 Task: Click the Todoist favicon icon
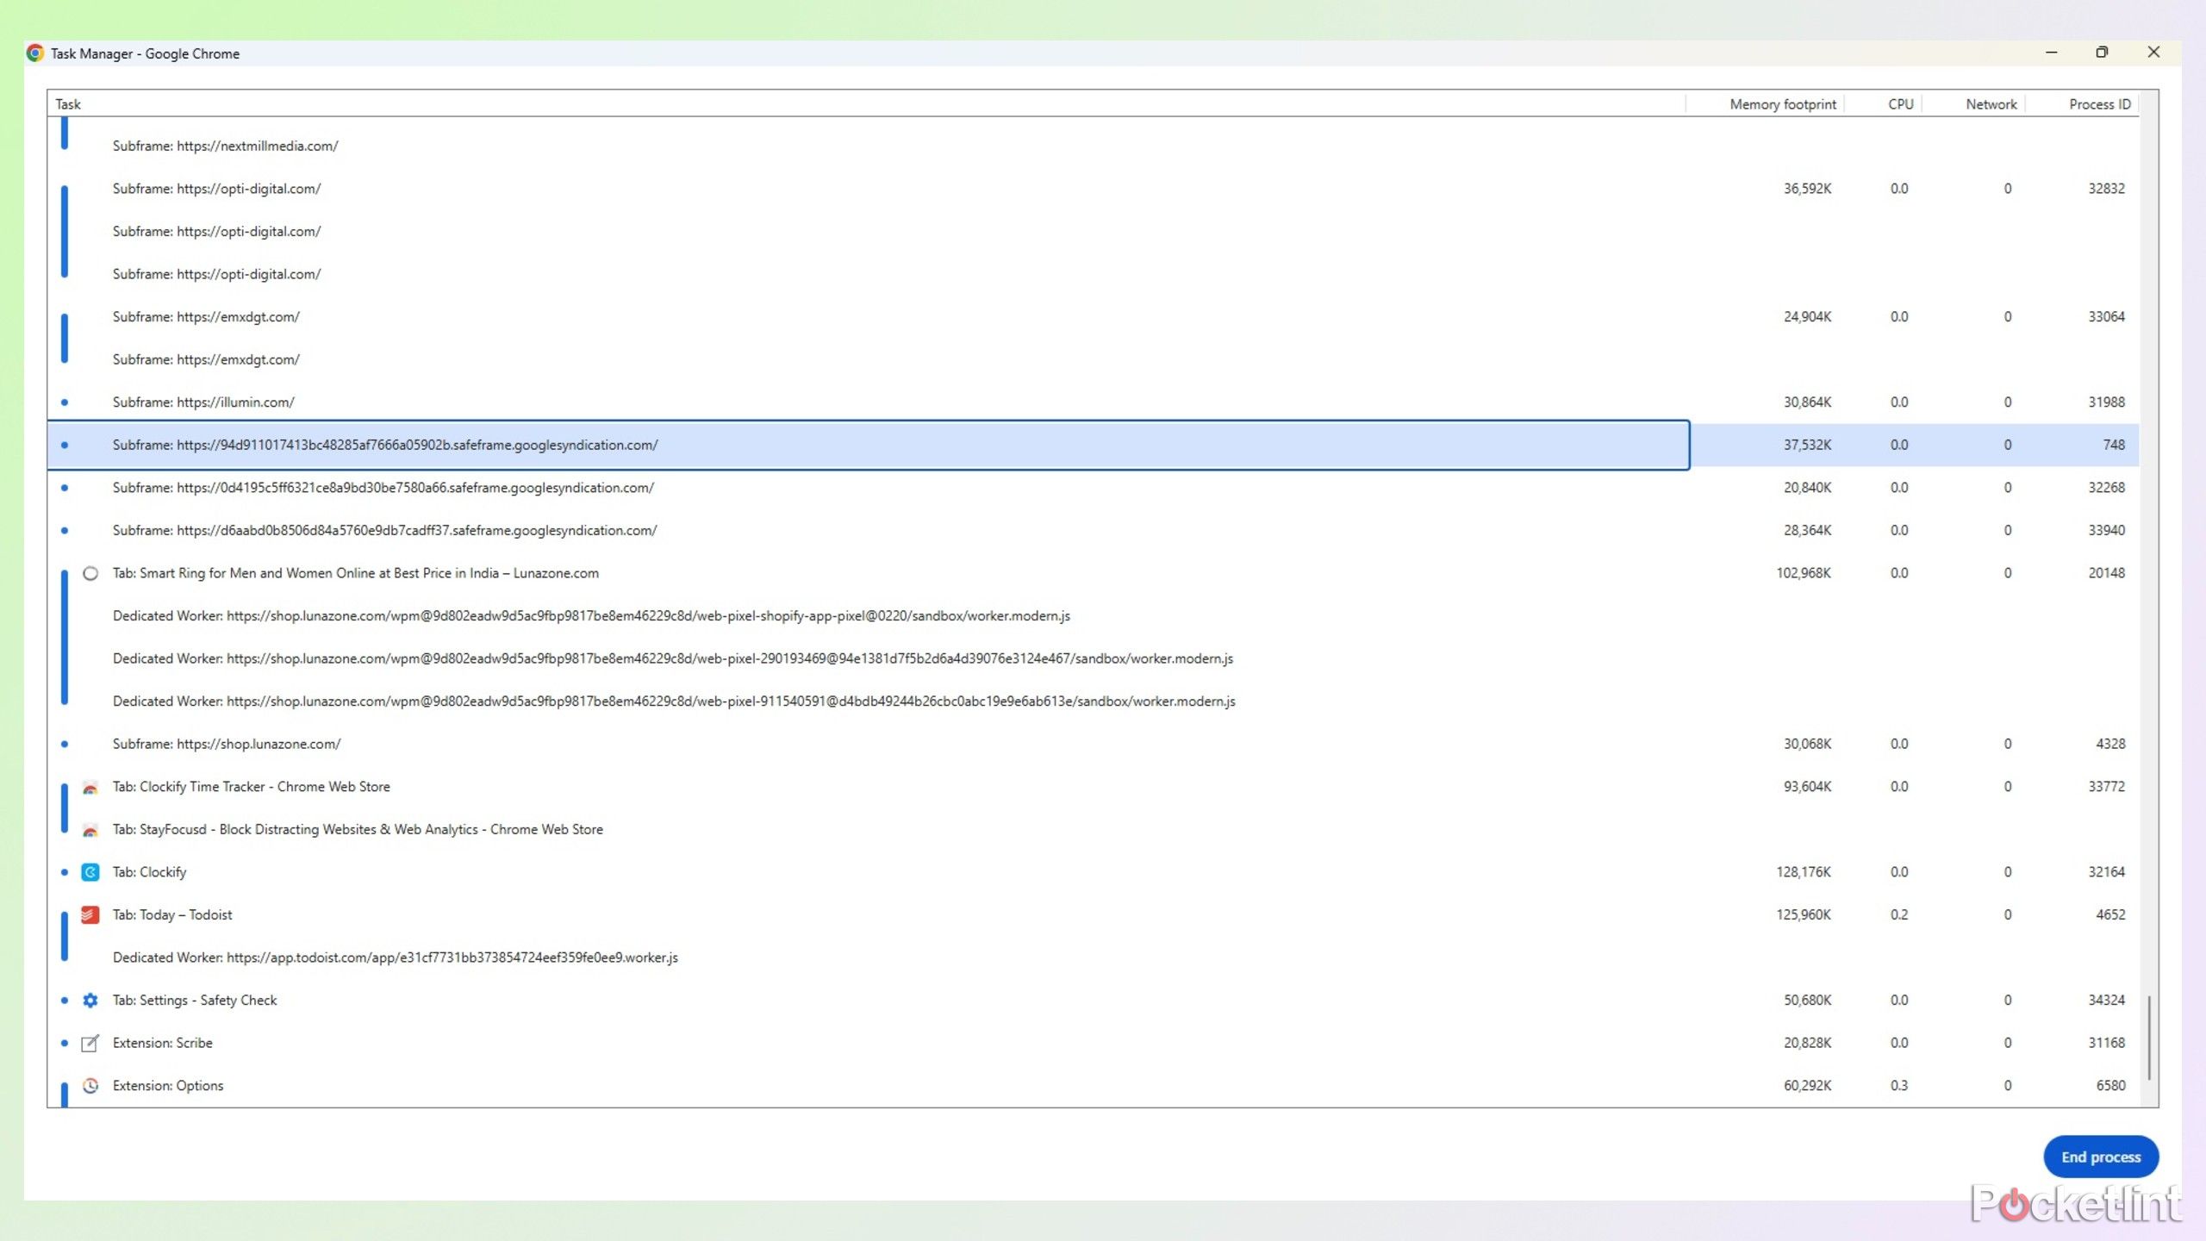pyautogui.click(x=90, y=914)
